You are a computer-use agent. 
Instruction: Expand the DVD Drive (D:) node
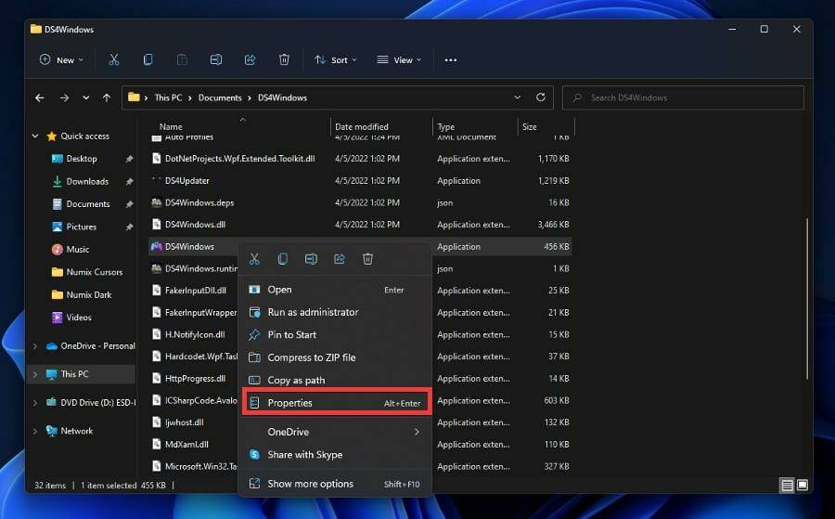pyautogui.click(x=35, y=402)
